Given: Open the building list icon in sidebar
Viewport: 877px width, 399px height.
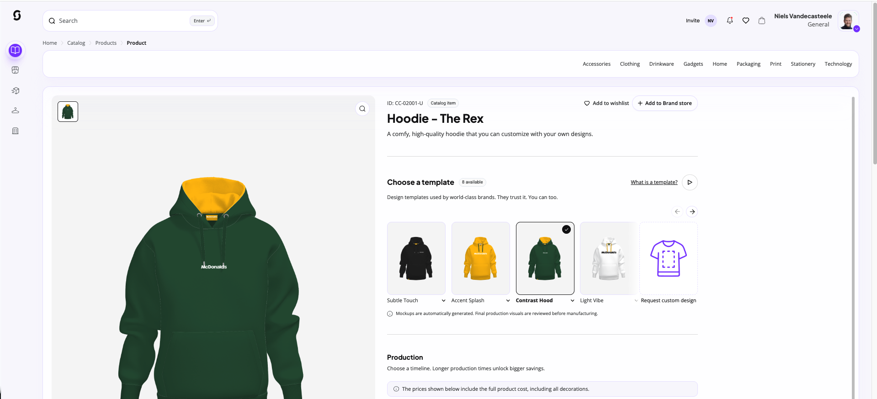Looking at the screenshot, I should click(15, 131).
